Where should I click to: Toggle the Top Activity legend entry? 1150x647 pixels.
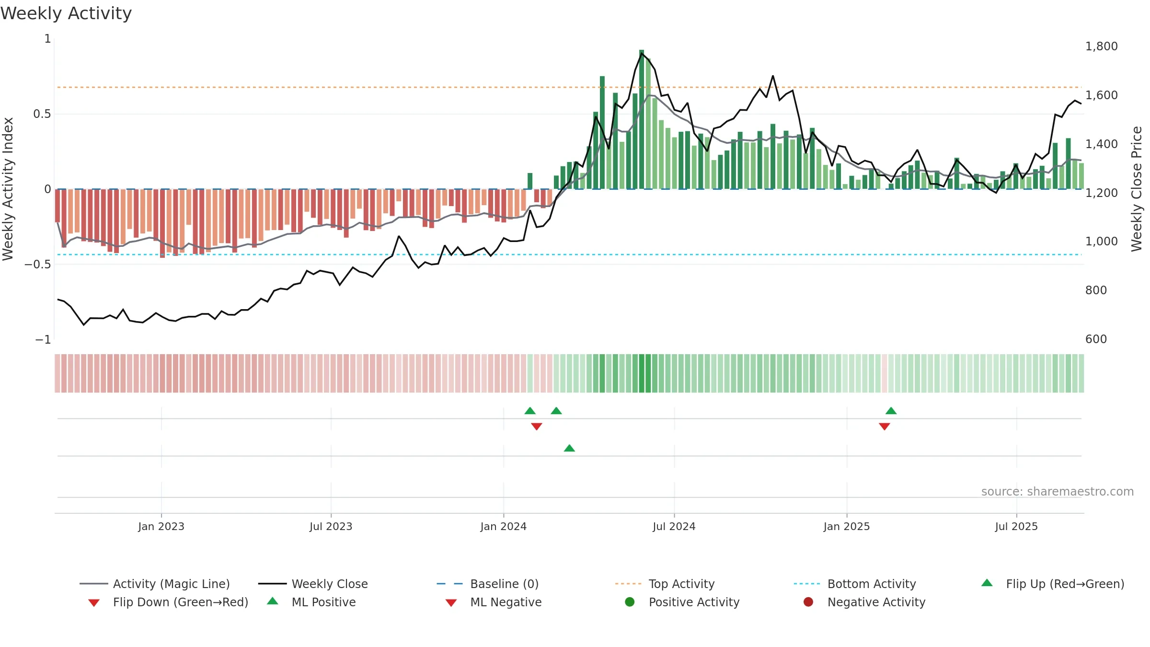[x=665, y=584]
